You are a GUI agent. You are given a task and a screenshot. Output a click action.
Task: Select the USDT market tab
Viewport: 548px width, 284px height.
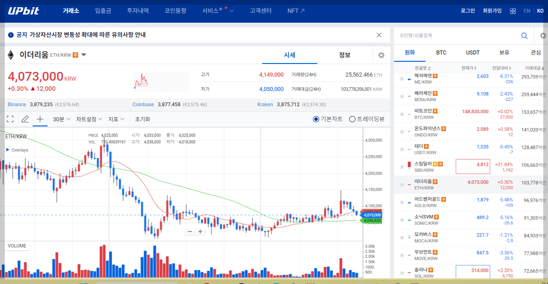tap(473, 53)
